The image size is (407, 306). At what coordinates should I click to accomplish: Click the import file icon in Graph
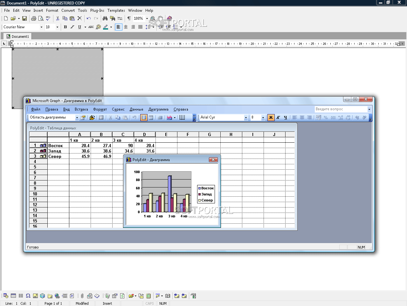(x=92, y=118)
